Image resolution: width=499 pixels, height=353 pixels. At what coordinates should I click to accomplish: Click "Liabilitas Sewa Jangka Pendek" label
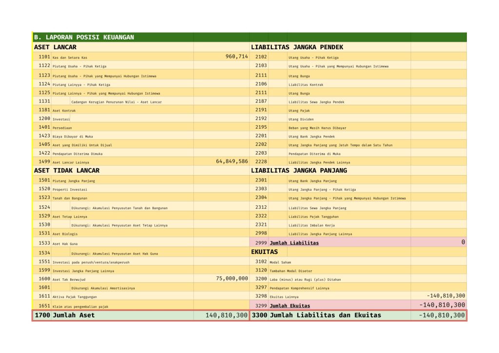(x=316, y=102)
